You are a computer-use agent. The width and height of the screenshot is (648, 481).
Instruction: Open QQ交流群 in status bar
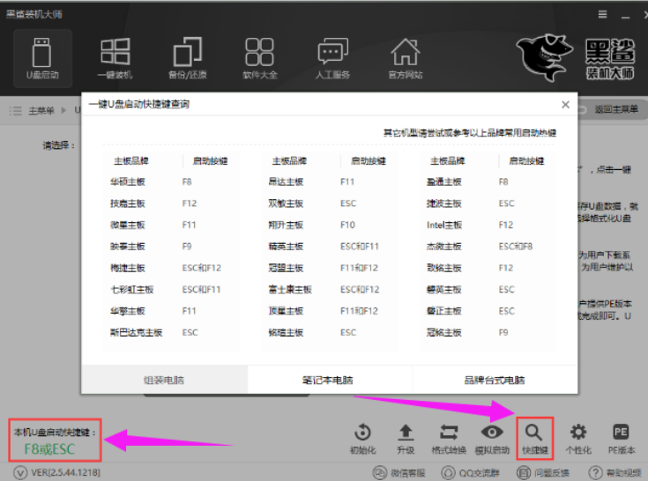[470, 473]
